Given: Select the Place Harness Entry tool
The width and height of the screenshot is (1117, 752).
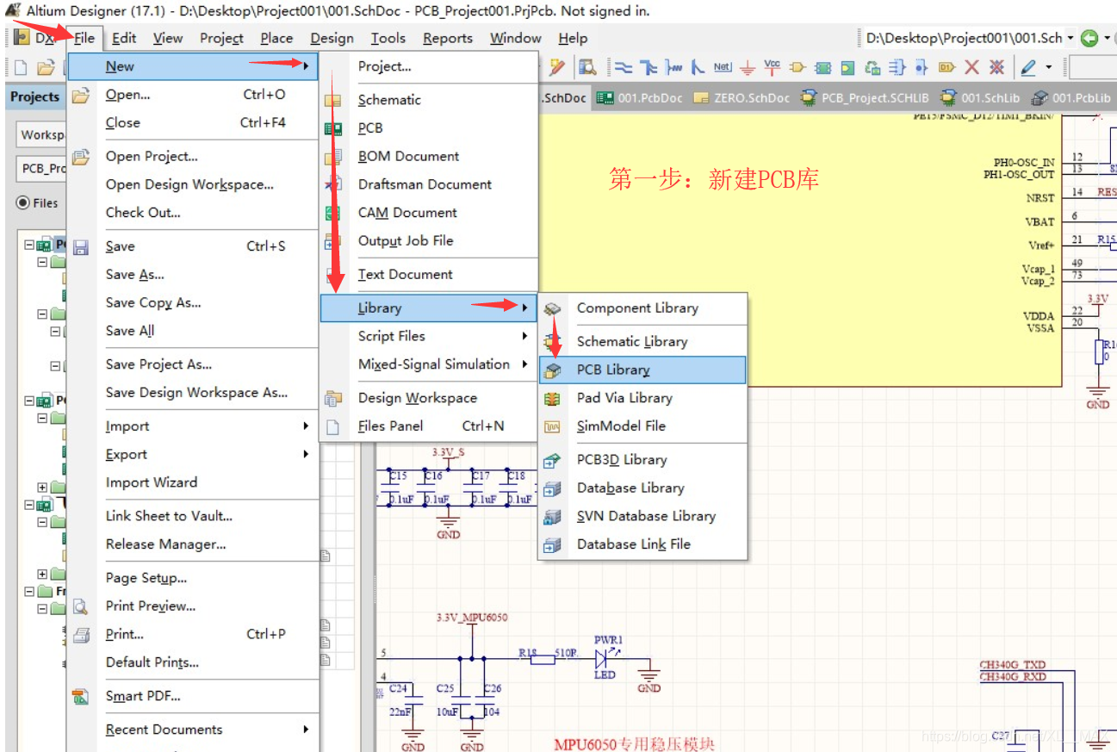Looking at the screenshot, I should (922, 67).
